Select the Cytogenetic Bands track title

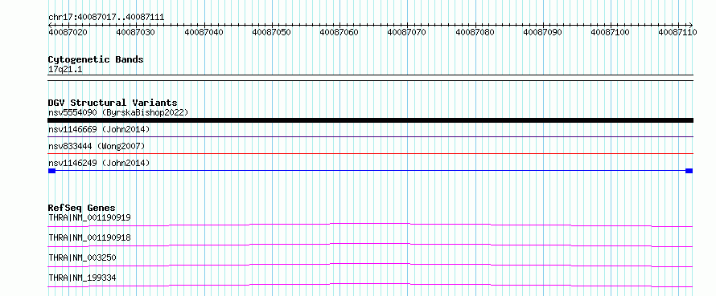[x=96, y=59]
